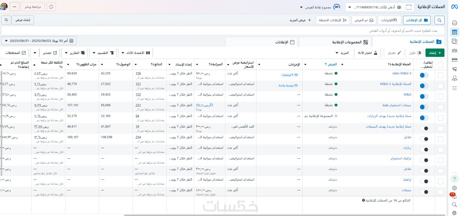
Task: Open the العرض column header dropdown arrow
Action: pos(305,65)
